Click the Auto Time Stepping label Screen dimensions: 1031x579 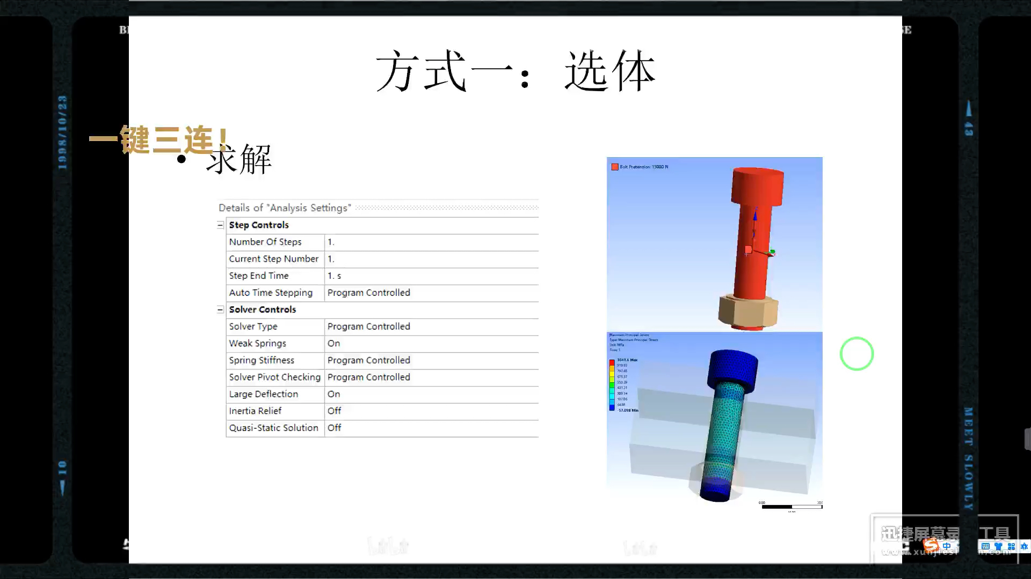click(x=271, y=293)
